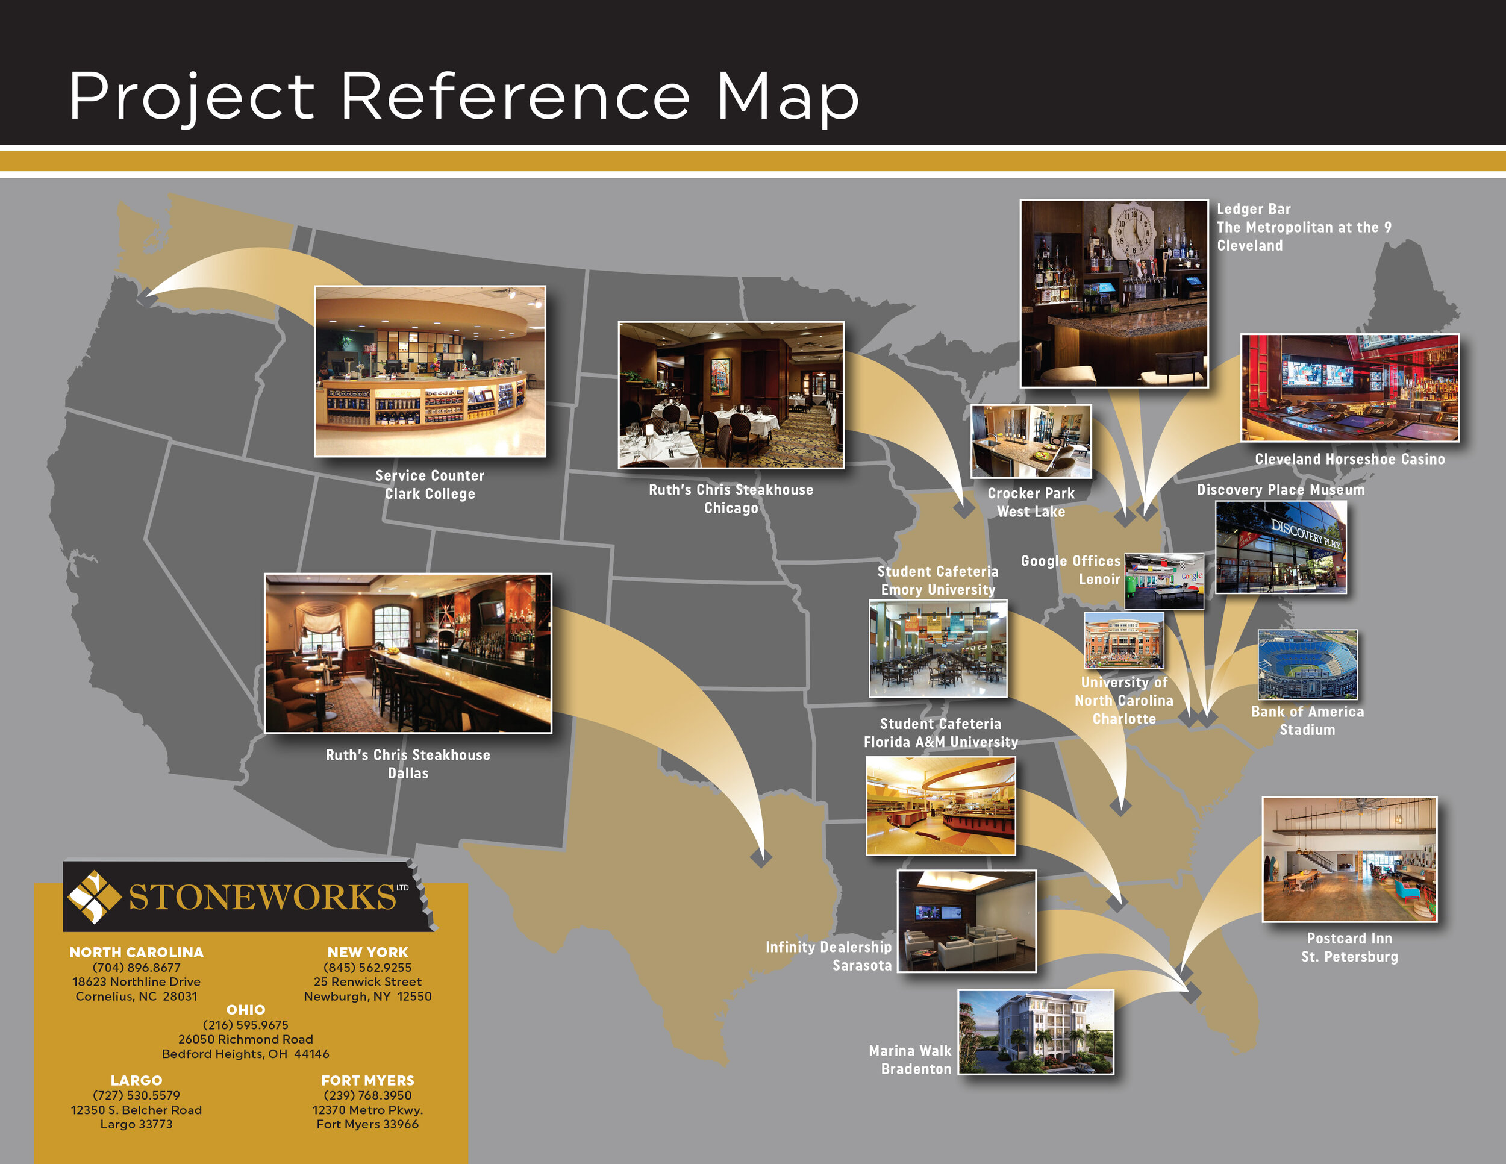Click the New York phone (845) 562.9255

click(367, 968)
